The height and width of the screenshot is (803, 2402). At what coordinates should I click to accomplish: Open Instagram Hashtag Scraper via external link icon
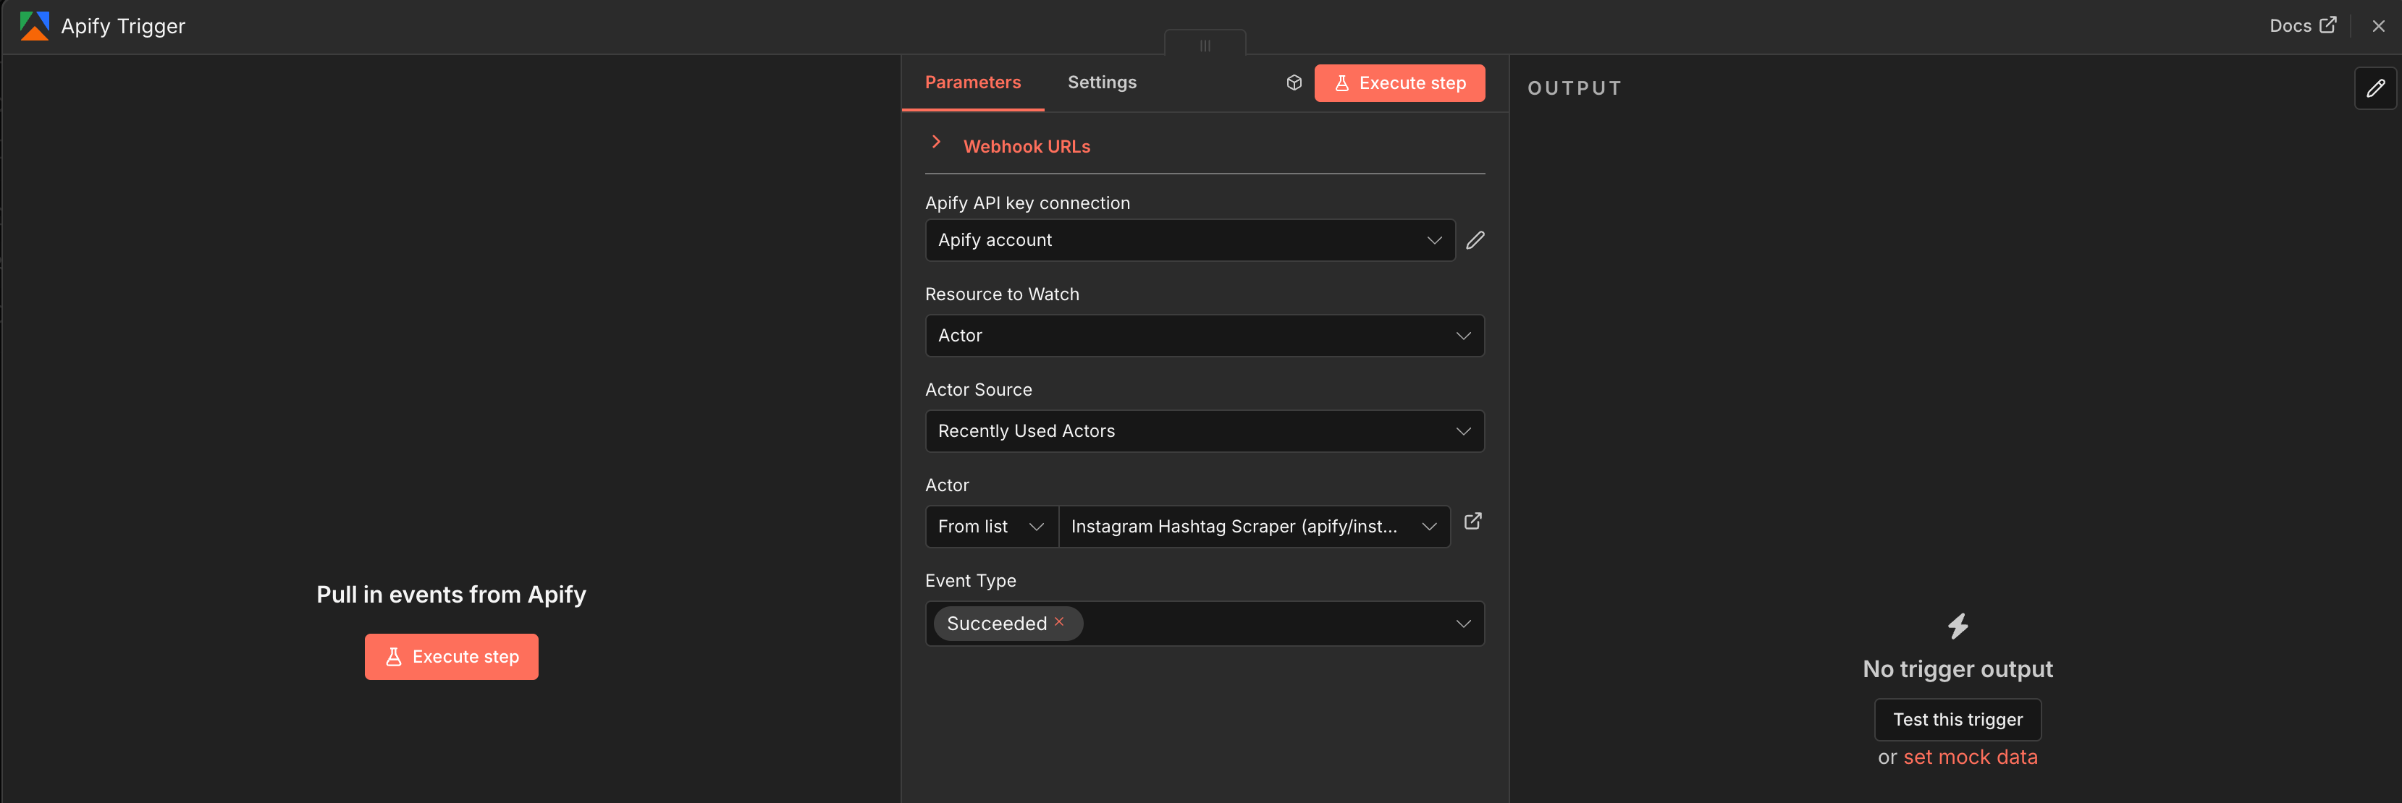(1472, 522)
